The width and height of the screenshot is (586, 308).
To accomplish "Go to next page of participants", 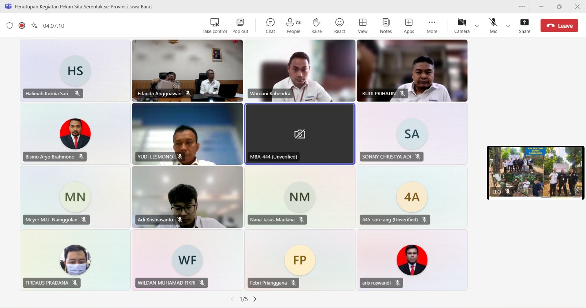I will [255, 299].
